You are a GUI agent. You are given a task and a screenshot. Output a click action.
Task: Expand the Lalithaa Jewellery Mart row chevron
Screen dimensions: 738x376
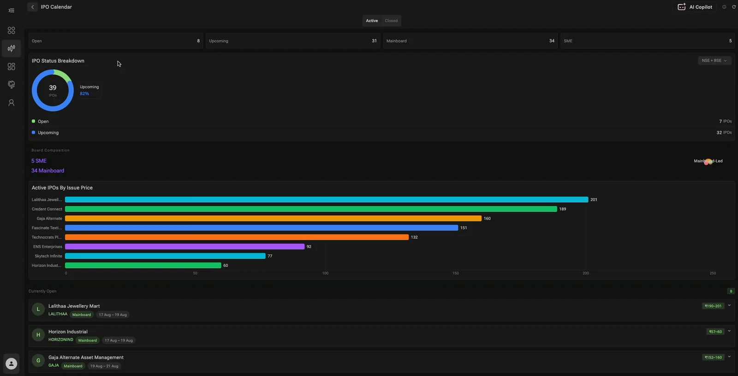point(729,305)
